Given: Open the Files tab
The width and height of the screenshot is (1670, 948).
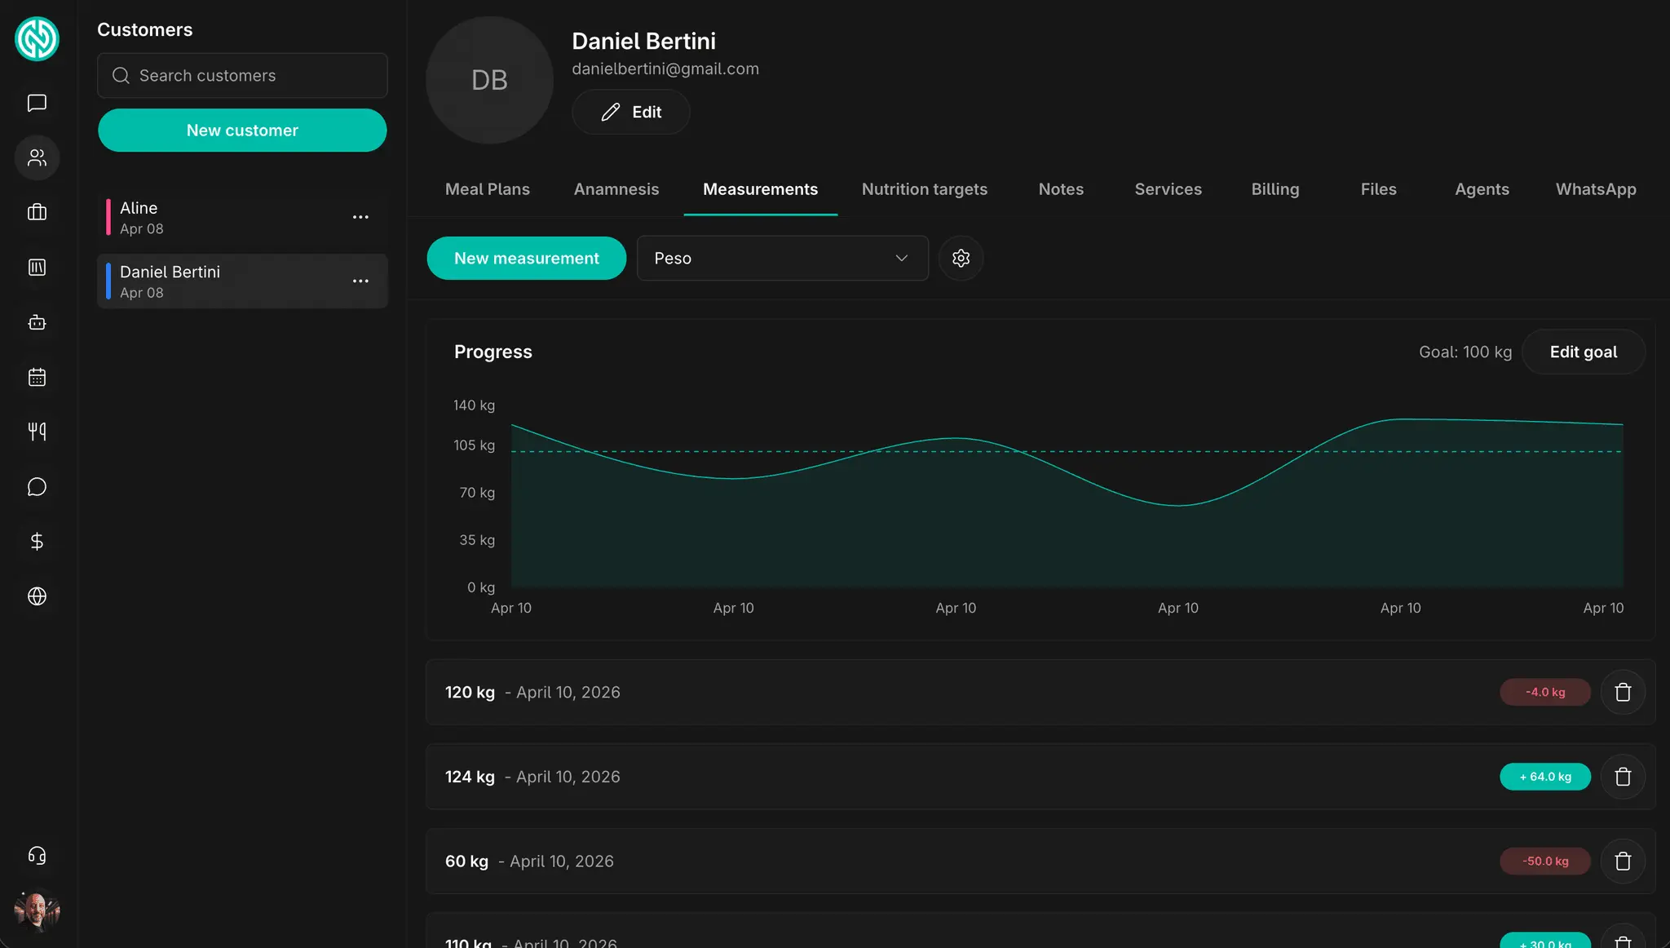Looking at the screenshot, I should 1378,189.
